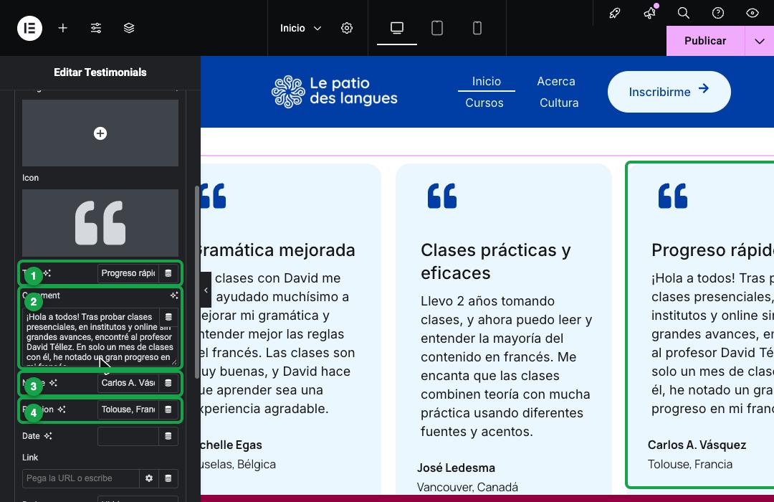Switch to mobile device view
Viewport: 774px width, 502px height.
(477, 28)
